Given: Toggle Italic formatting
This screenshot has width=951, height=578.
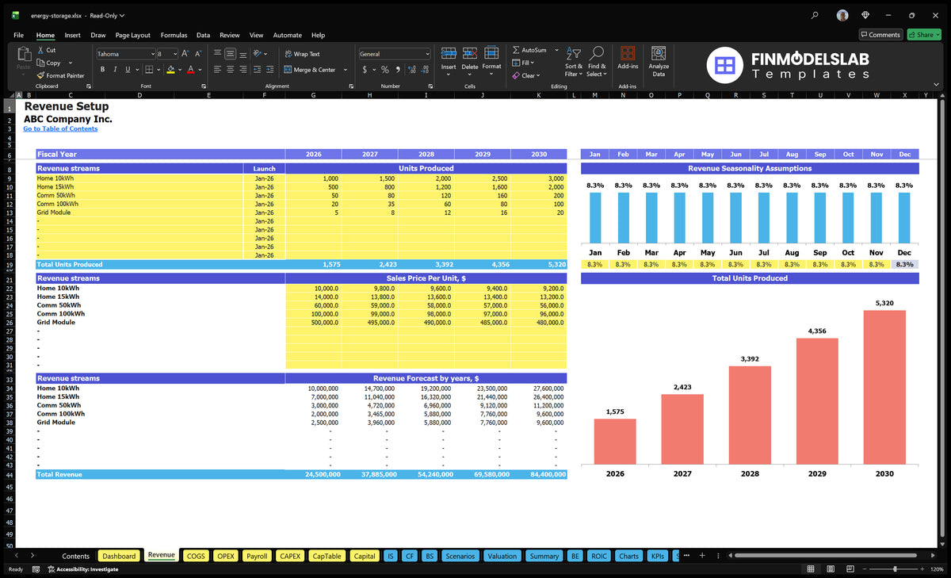Looking at the screenshot, I should tap(115, 70).
